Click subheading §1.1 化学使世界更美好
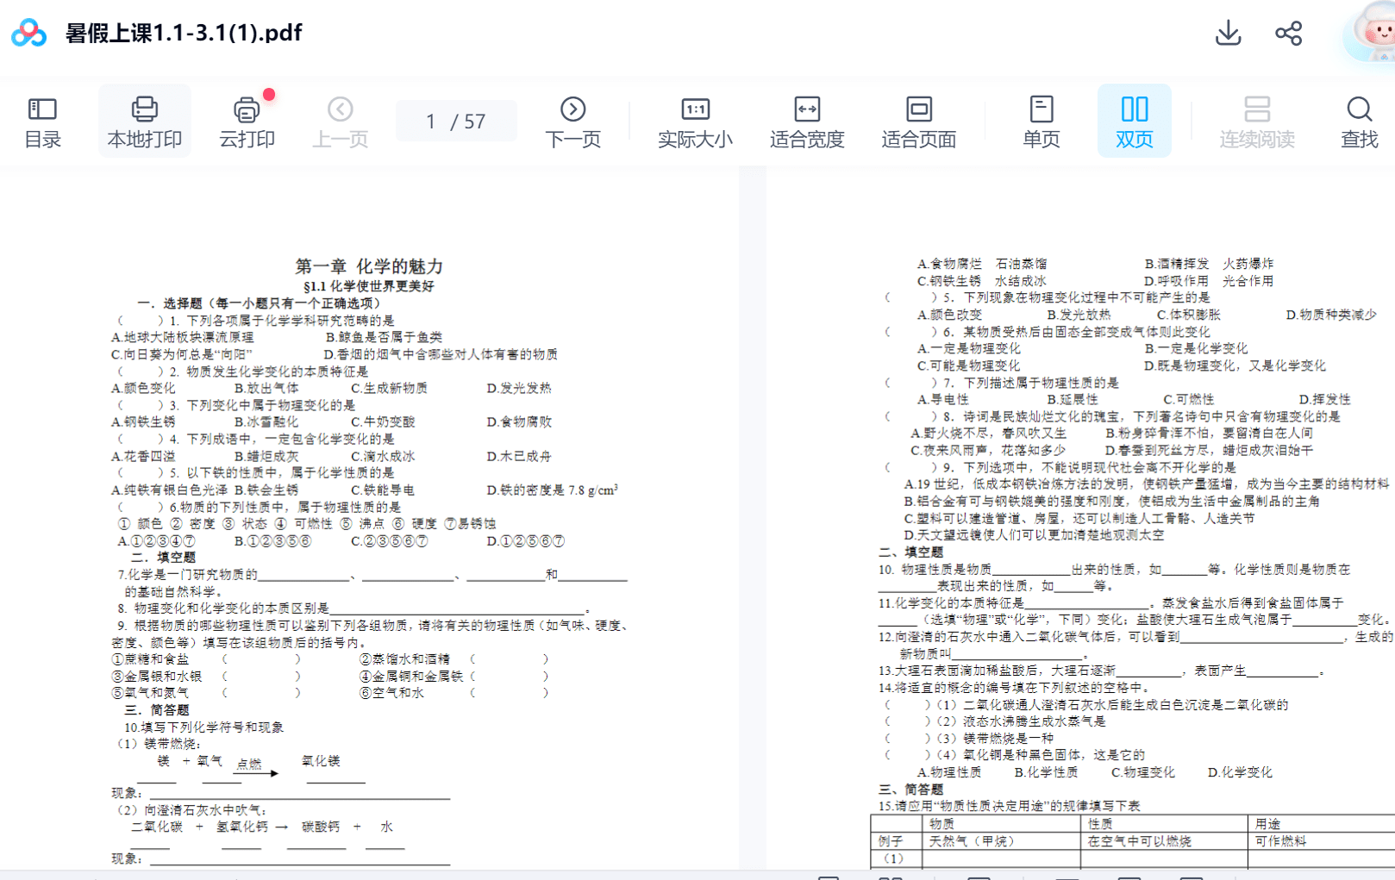Image resolution: width=1395 pixels, height=880 pixels. pyautogui.click(x=369, y=286)
